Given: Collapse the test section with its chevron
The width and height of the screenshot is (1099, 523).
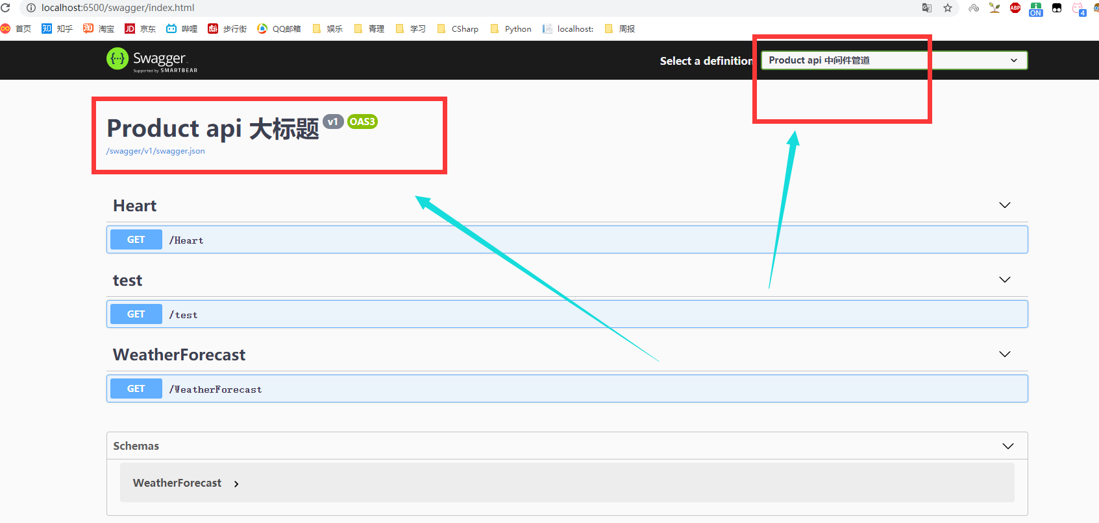Looking at the screenshot, I should tap(1005, 280).
